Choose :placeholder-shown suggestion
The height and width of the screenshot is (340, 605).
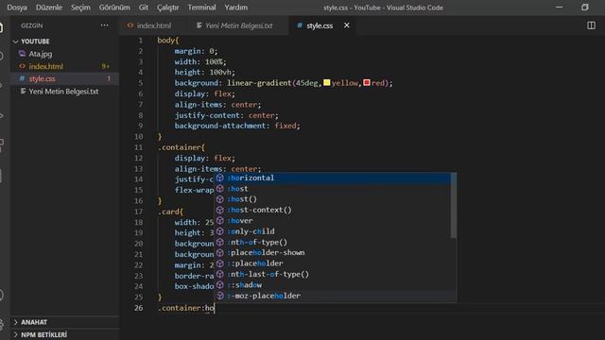[x=333, y=252]
